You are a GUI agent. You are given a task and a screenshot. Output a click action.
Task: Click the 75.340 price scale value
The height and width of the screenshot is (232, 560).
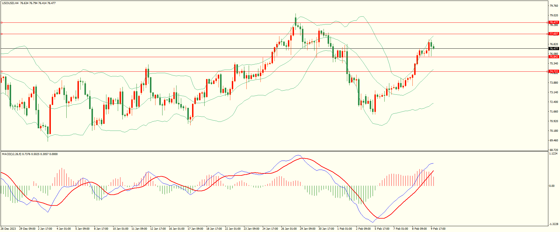point(554,64)
